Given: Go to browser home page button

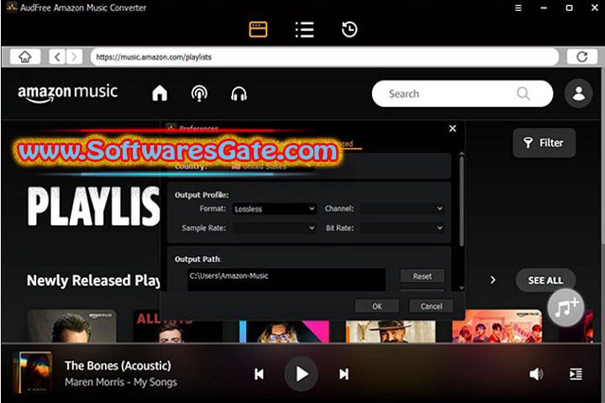Looking at the screenshot, I should coord(25,57).
